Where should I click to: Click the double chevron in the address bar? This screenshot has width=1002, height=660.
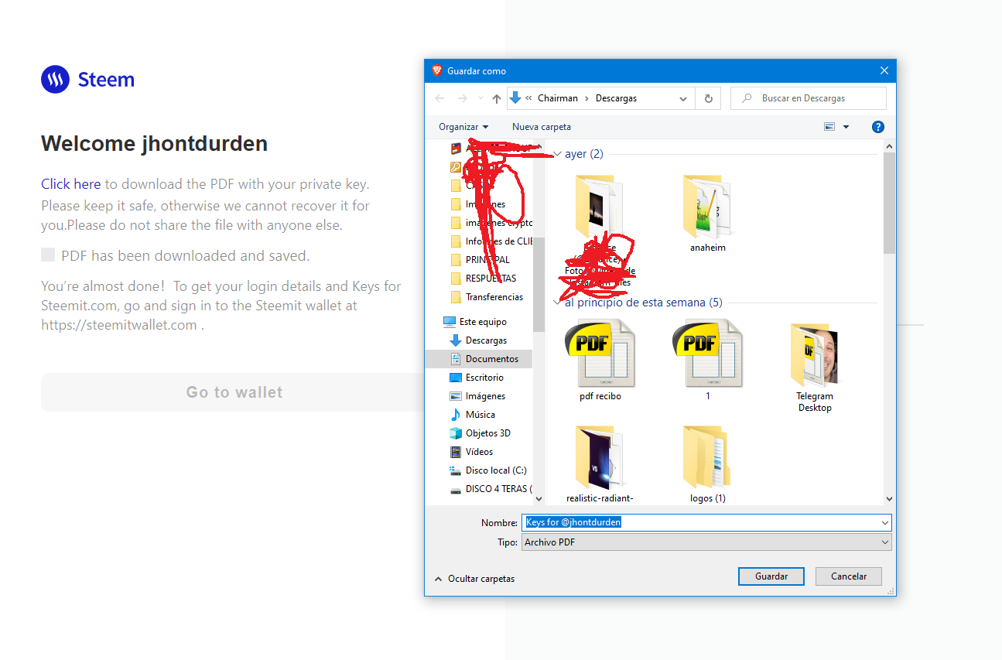click(528, 98)
